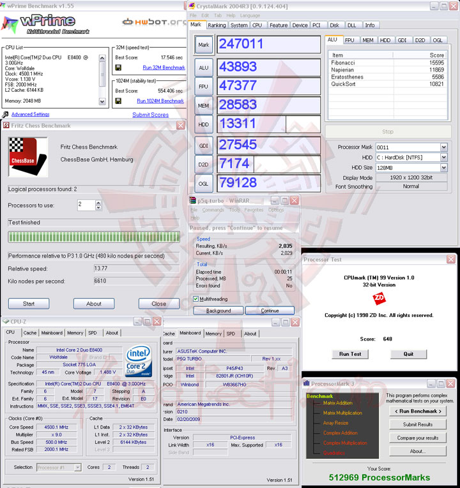Minimize the ProcessorMark 3 window
This screenshot has height=488, width=460.
click(x=431, y=383)
